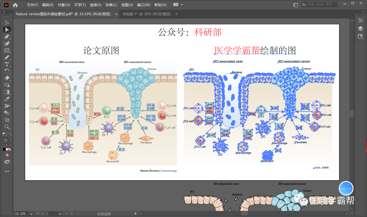The width and height of the screenshot is (367, 217).
Task: Open the 文件(F) menu
Action: point(32,5)
